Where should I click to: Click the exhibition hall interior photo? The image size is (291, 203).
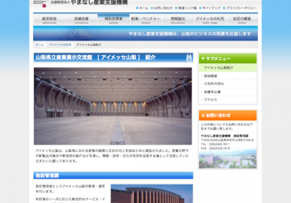(113, 106)
